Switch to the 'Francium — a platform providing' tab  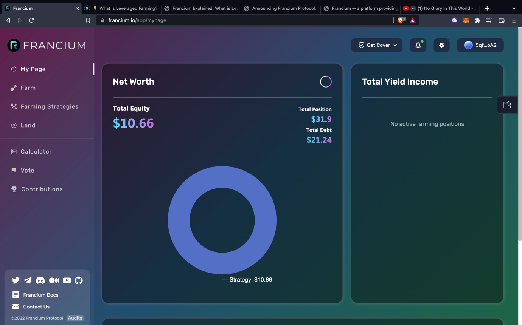(360, 8)
